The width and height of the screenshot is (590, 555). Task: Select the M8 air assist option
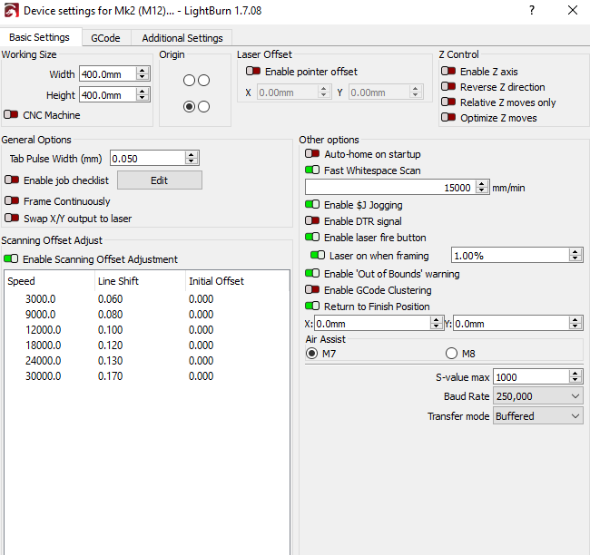point(452,354)
